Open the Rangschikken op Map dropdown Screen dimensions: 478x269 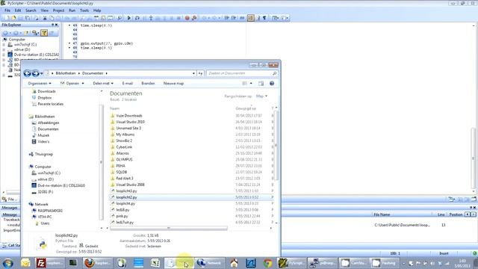(261, 96)
